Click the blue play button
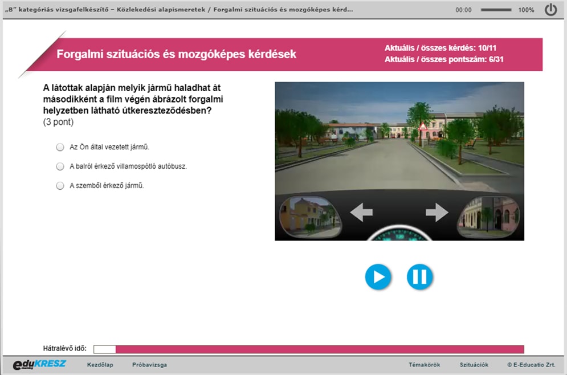This screenshot has width=567, height=375. [378, 277]
